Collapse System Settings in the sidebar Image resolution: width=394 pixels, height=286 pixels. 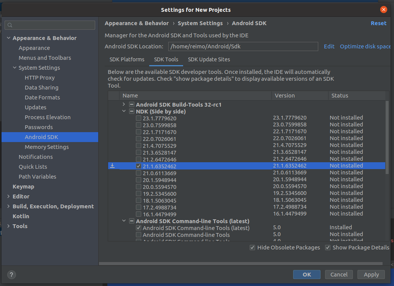coord(14,67)
